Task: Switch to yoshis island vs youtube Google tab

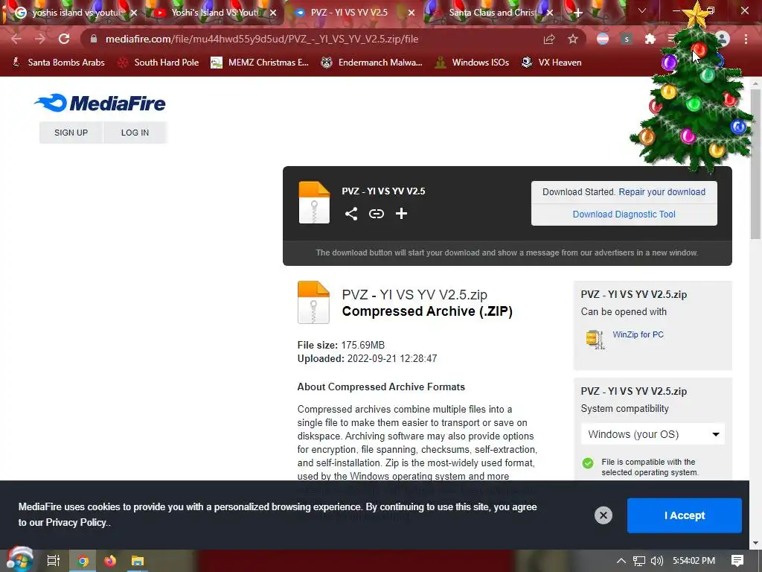Action: tap(75, 13)
